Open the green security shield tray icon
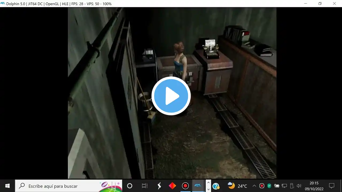The image size is (342, 192). [269, 186]
